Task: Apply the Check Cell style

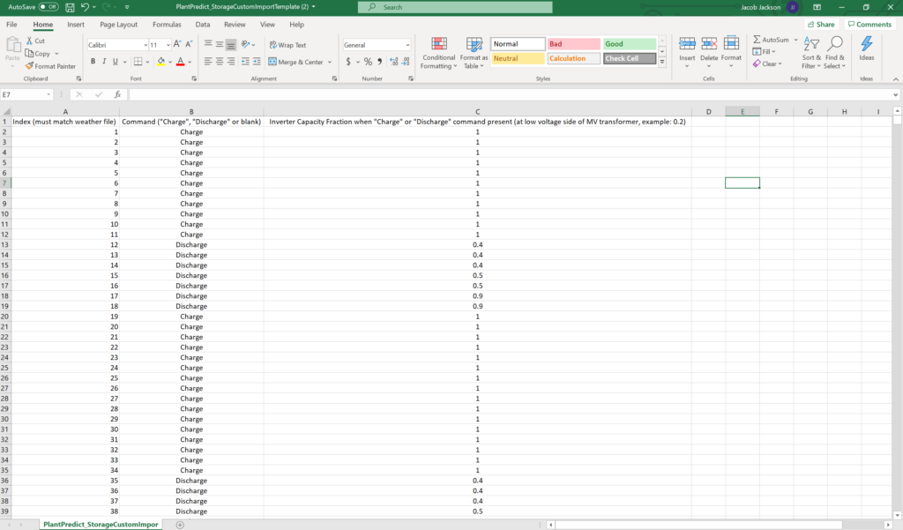Action: [630, 58]
